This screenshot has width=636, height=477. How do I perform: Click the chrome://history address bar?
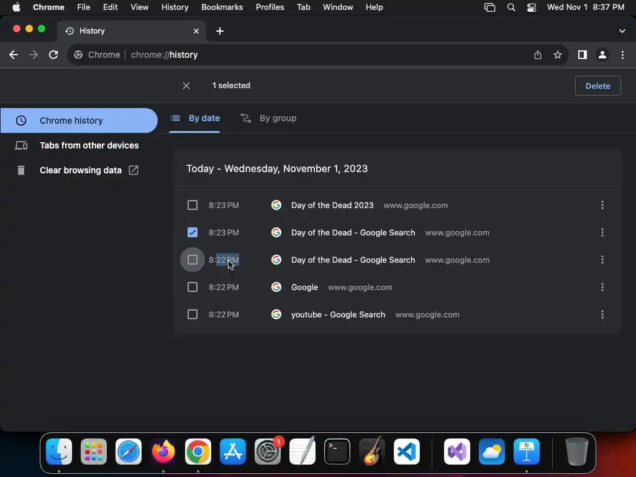click(317, 55)
